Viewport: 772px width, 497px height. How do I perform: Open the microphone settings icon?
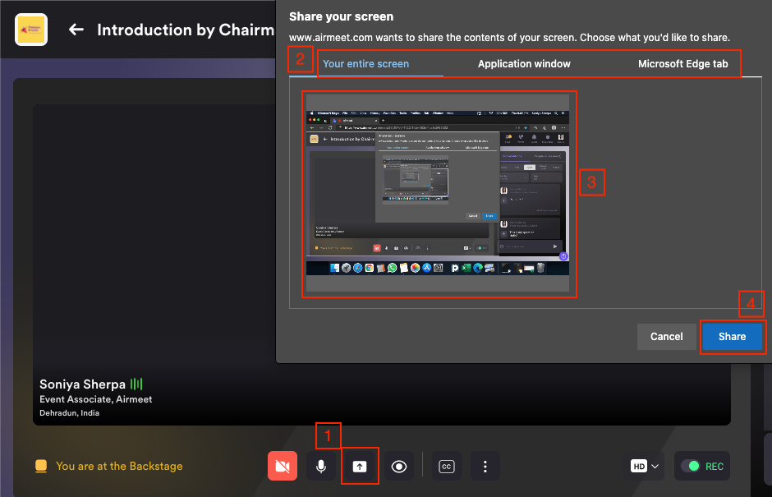click(x=321, y=466)
